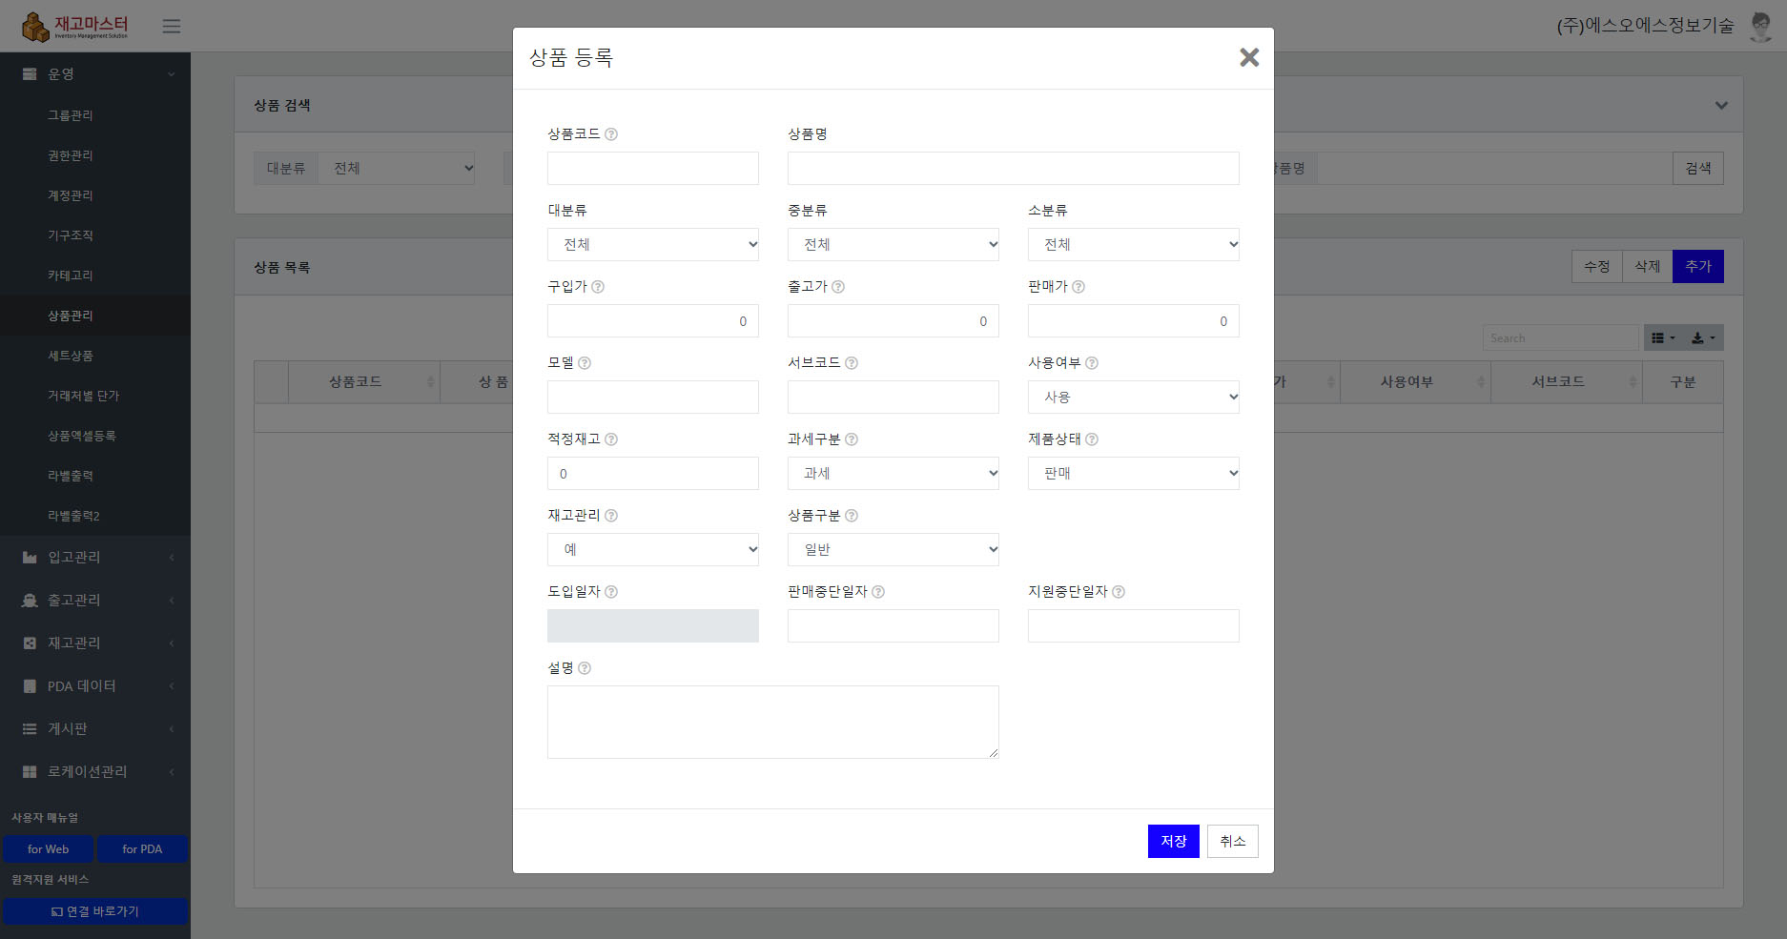Focus the 적정재고 input field
Screen dimensions: 1787x939
coord(653,474)
